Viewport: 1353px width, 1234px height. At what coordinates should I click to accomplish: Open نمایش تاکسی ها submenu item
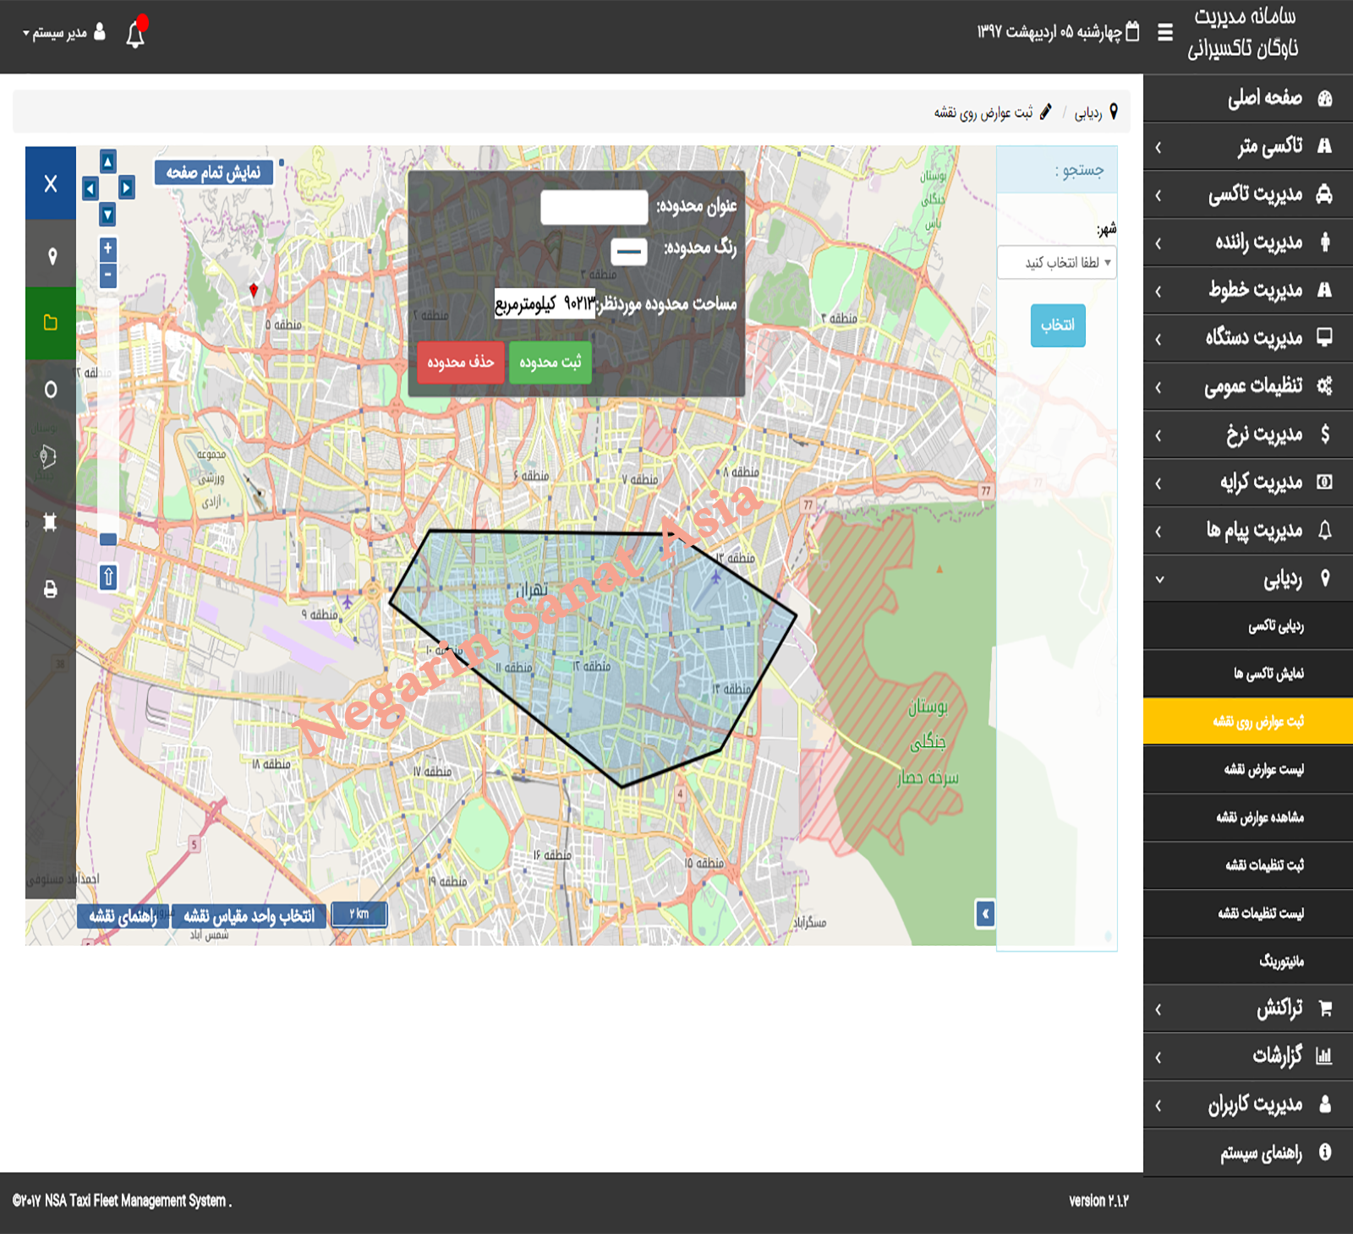tap(1248, 674)
